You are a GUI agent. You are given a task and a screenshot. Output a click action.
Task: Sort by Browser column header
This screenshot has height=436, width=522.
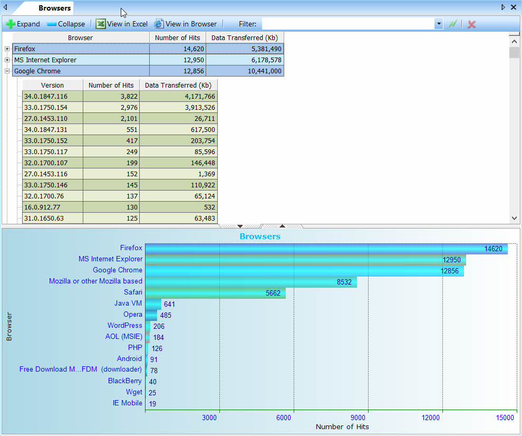(81, 37)
